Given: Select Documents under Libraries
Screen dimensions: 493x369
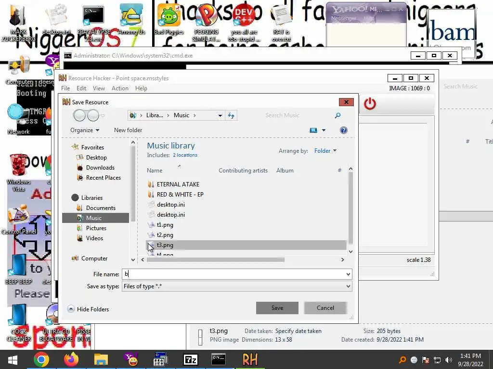Looking at the screenshot, I should (101, 208).
